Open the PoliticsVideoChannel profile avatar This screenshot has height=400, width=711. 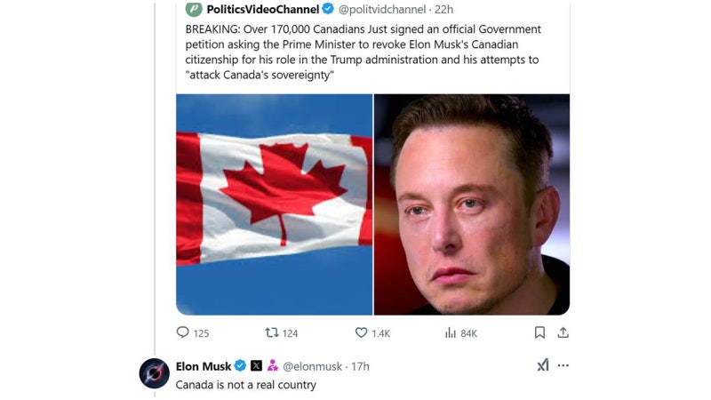tap(194, 9)
